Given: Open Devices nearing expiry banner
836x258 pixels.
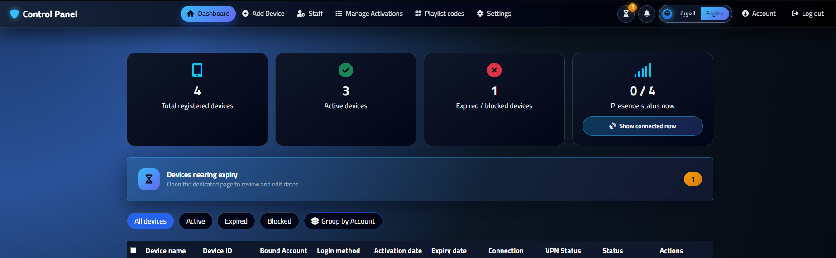Looking at the screenshot, I should 420,179.
